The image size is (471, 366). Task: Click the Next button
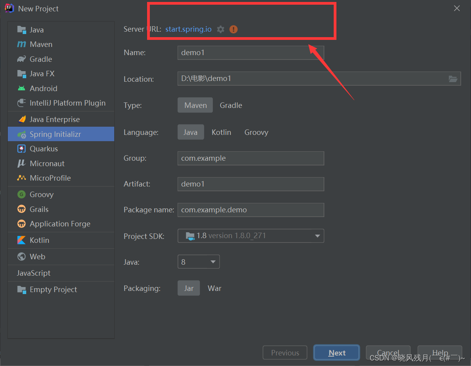(x=336, y=353)
